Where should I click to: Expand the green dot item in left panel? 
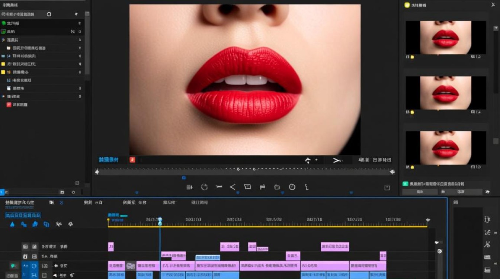[4, 23]
